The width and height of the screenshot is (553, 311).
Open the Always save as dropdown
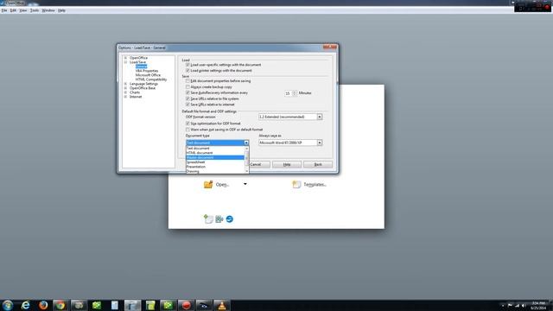(x=319, y=143)
